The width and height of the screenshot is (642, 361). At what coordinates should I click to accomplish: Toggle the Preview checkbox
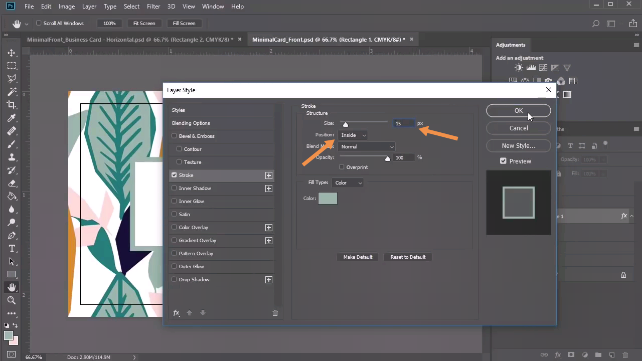pos(503,161)
